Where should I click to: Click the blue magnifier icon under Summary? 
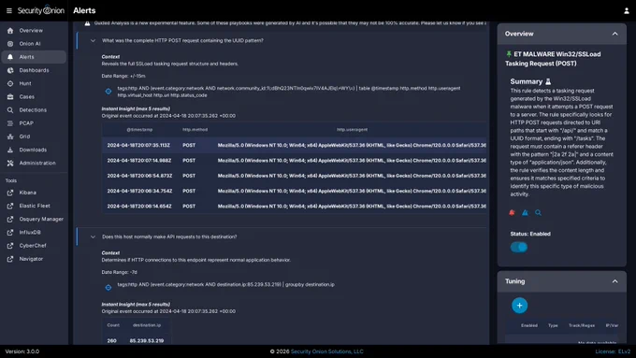click(538, 212)
